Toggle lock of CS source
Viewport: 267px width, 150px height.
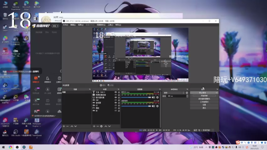pyautogui.click(x=119, y=105)
